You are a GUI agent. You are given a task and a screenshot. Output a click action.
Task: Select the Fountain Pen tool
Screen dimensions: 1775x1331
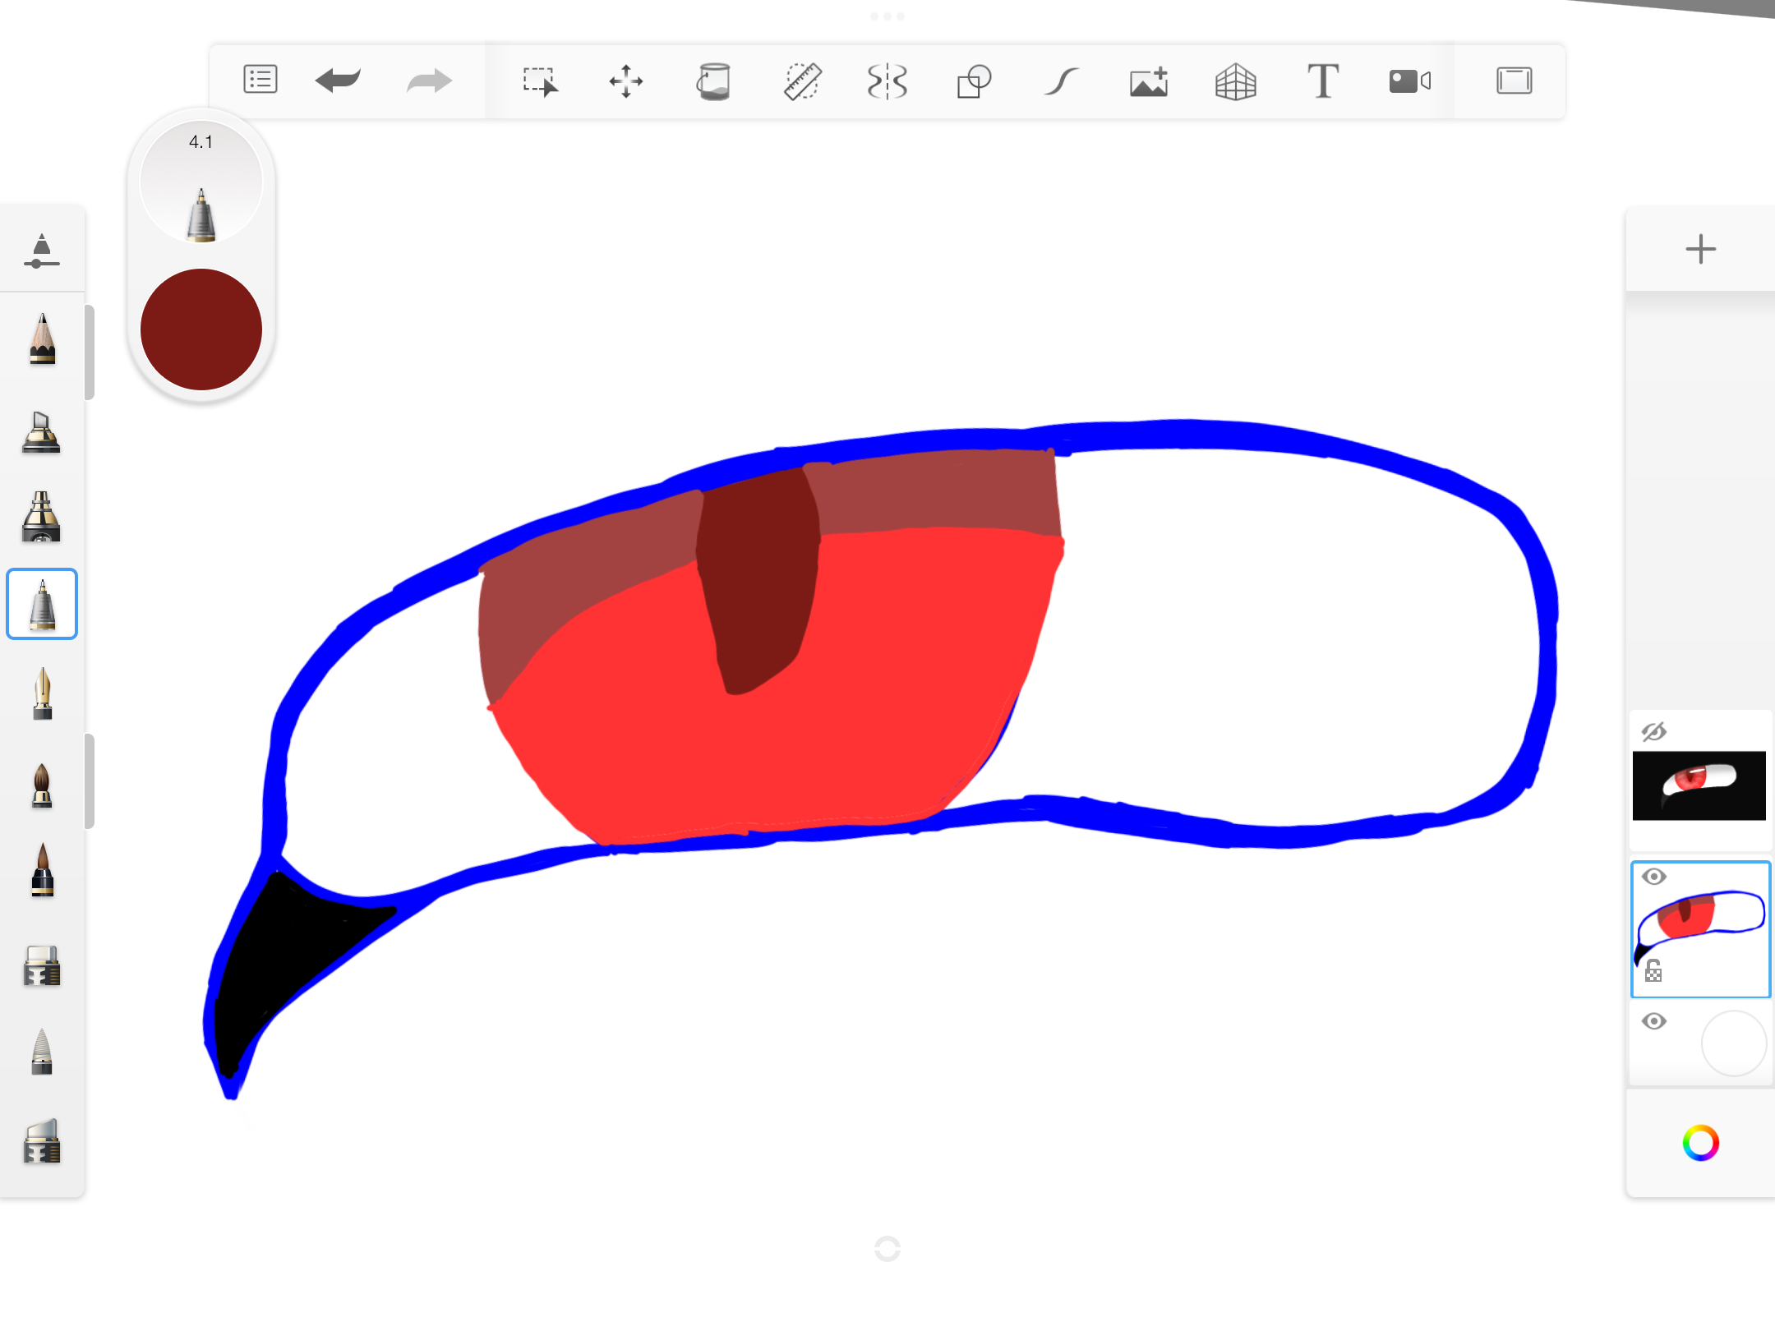41,694
